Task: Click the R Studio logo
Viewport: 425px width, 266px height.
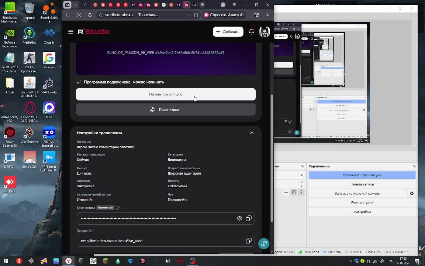Action: pyautogui.click(x=93, y=32)
